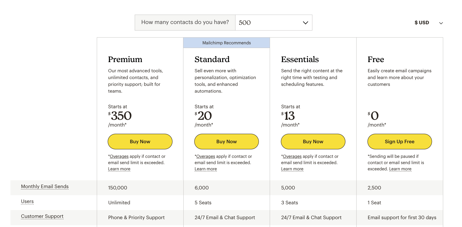Open the Overages link under Essentials
Image resolution: width=462 pixels, height=227 pixels.
pos(292,156)
